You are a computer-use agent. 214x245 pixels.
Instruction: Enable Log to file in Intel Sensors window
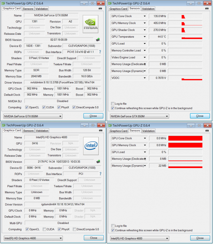(113, 226)
